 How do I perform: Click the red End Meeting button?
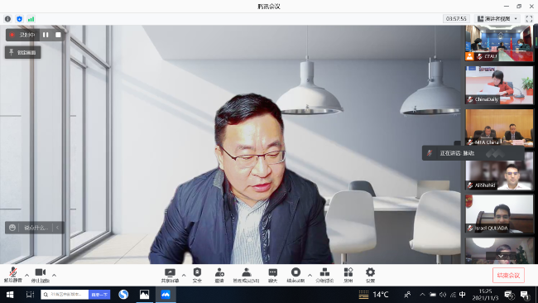(508, 275)
